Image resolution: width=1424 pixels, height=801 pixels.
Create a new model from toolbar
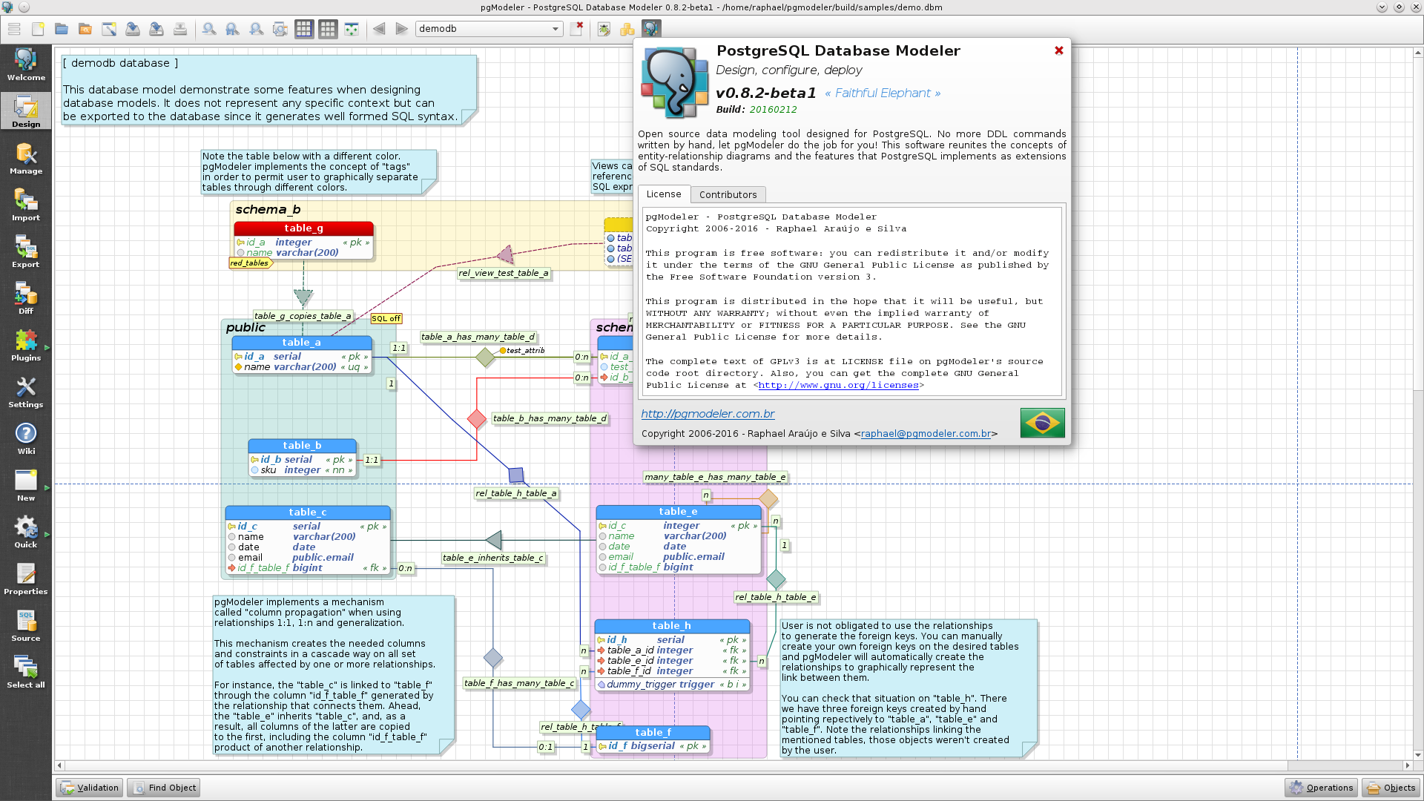click(38, 29)
